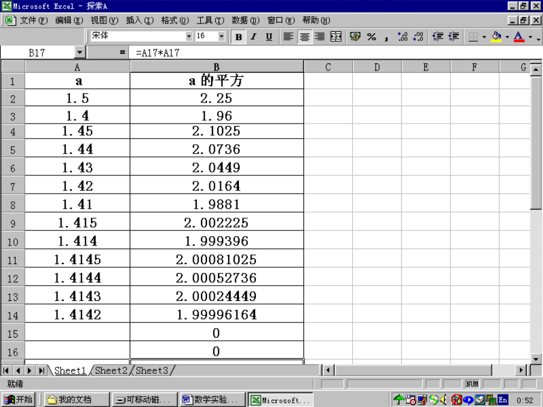Click vertical scrollbar down arrow
Screen dimensions: 543x407
tap(535, 359)
